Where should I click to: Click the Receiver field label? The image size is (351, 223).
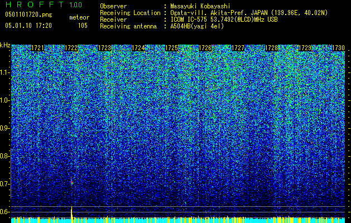pyautogui.click(x=113, y=20)
